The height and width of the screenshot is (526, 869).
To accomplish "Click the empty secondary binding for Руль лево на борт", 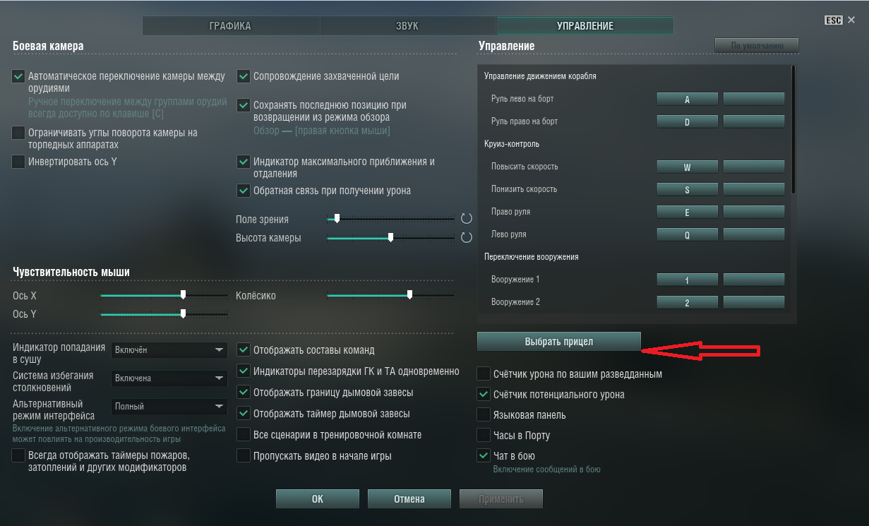I will pos(754,100).
